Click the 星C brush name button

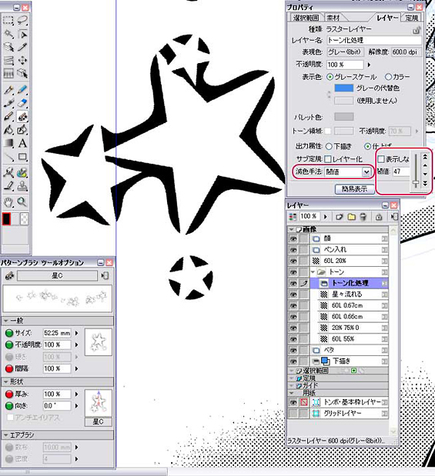coord(57,275)
